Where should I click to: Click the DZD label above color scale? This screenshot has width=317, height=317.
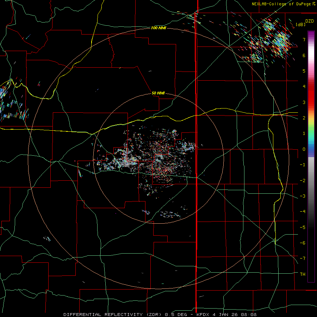tap(310, 21)
